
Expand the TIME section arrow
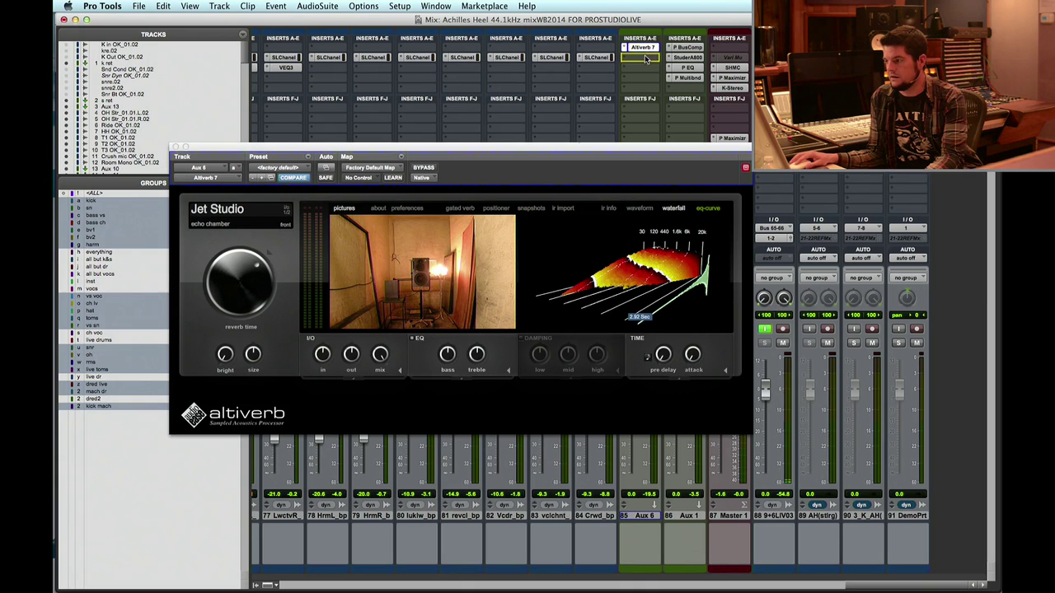[725, 371]
